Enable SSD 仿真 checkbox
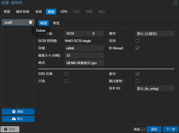179x133 pixels. pyautogui.click(x=67, y=74)
